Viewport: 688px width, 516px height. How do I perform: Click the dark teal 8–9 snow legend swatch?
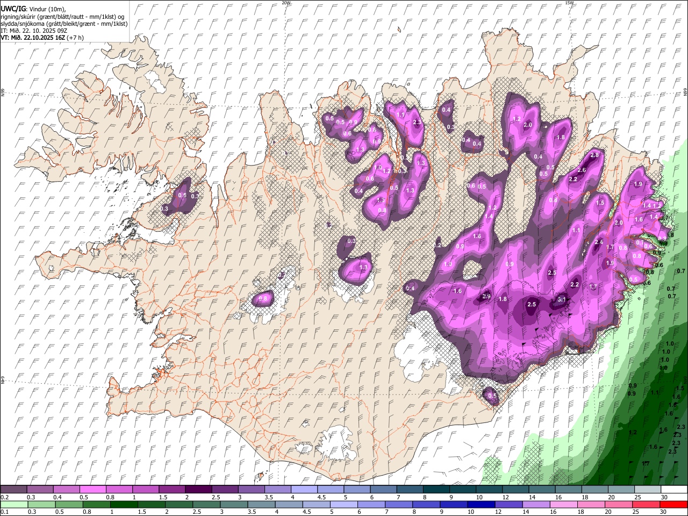pos(436,490)
